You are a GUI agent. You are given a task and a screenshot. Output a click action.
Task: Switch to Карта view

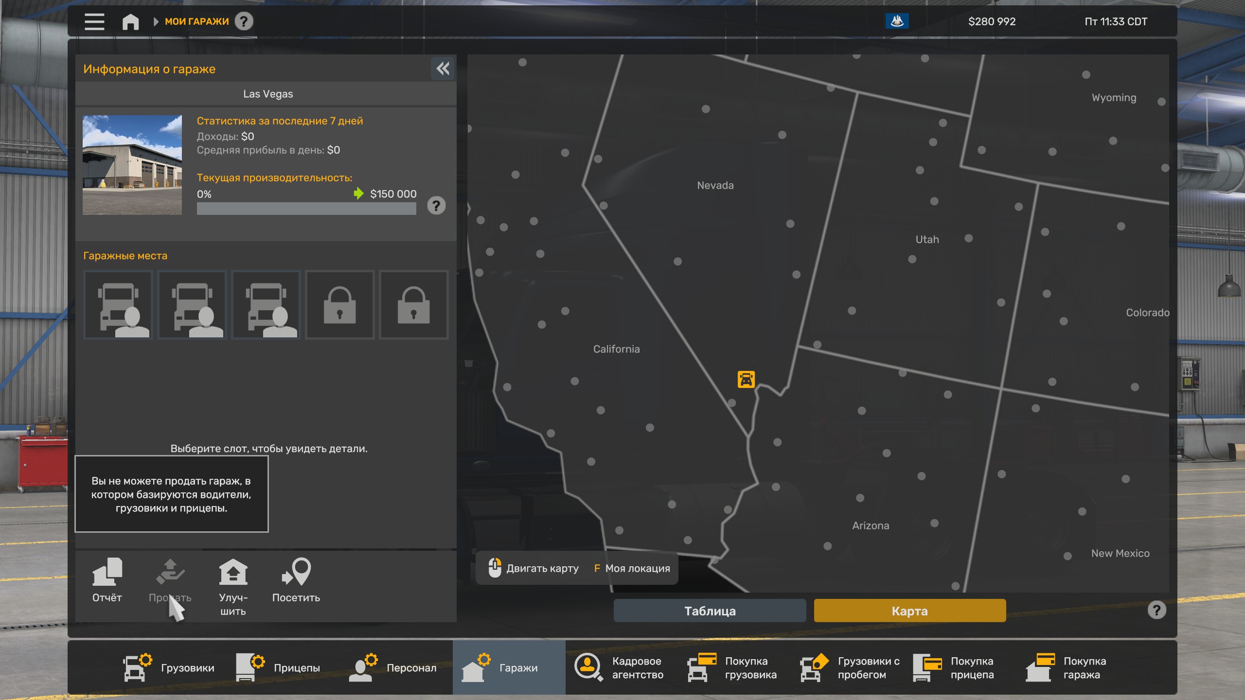coord(909,611)
